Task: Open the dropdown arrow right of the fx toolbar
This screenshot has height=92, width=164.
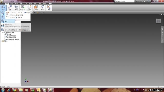Action: pos(43,13)
